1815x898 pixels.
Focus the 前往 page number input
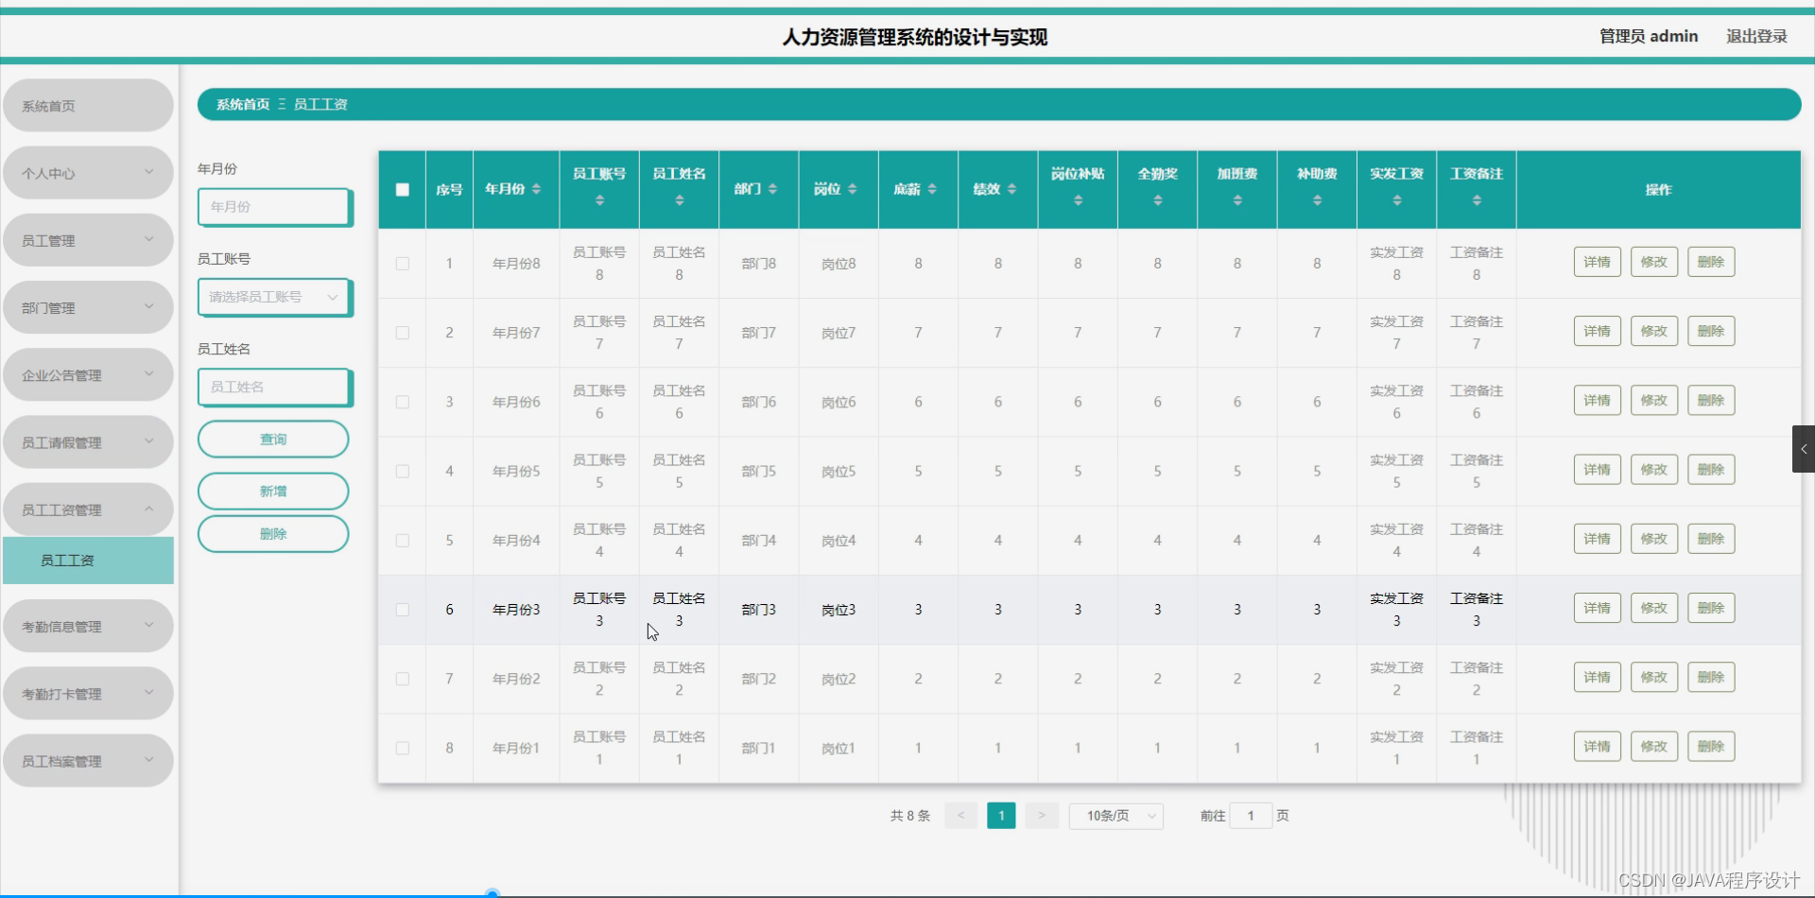(1251, 816)
